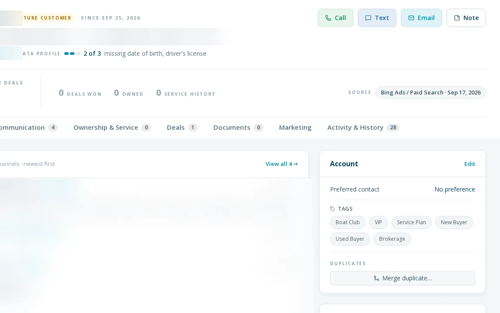Viewport: 500px width, 313px height.
Task: Open the Communication tab
Action: [29, 128]
